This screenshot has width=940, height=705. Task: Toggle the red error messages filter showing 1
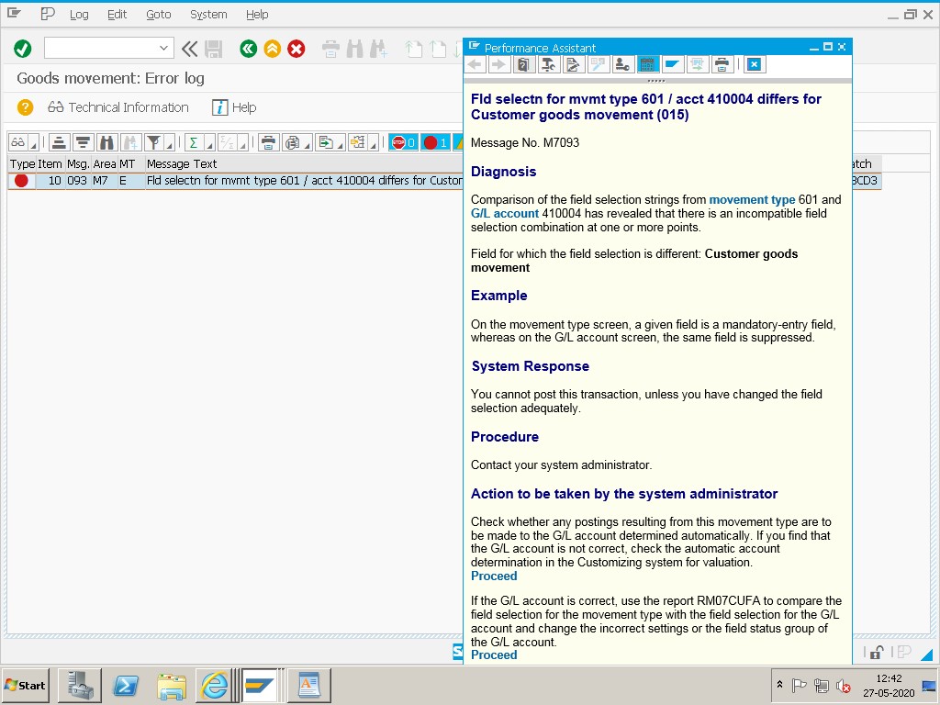pyautogui.click(x=436, y=142)
